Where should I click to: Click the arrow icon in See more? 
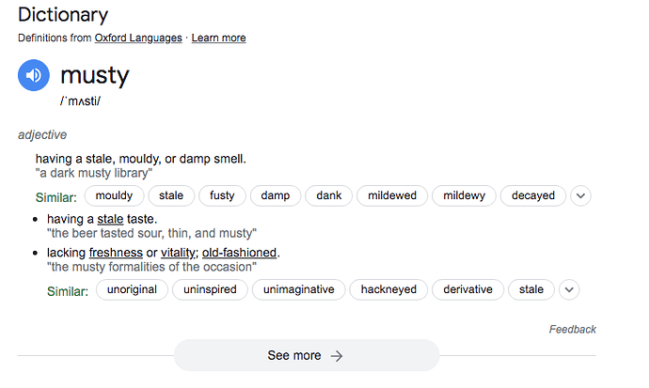tap(337, 356)
